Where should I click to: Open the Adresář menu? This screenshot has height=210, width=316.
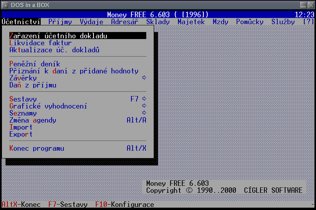125,22
